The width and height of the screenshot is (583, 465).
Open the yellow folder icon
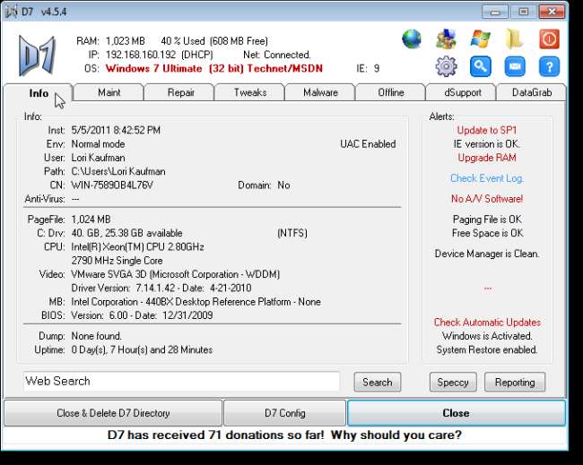click(514, 39)
